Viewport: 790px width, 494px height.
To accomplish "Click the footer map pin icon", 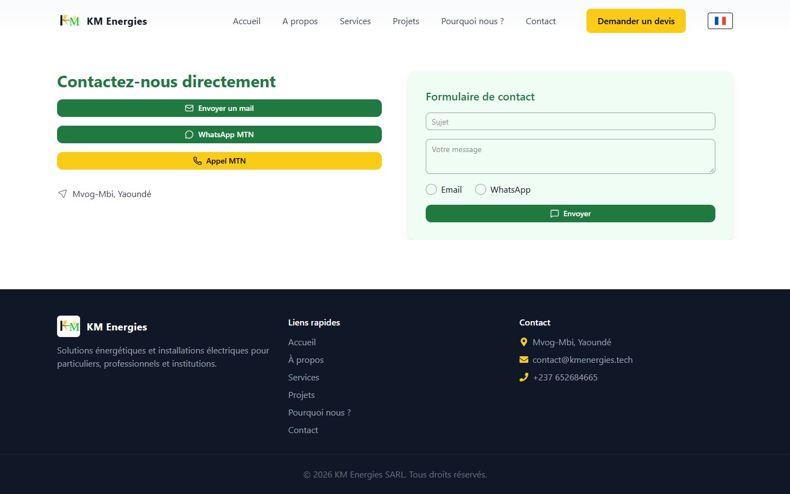I will (523, 342).
